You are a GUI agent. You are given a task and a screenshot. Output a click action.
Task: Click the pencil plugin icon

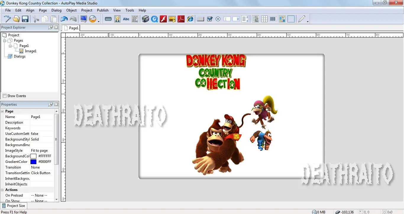tap(302, 19)
